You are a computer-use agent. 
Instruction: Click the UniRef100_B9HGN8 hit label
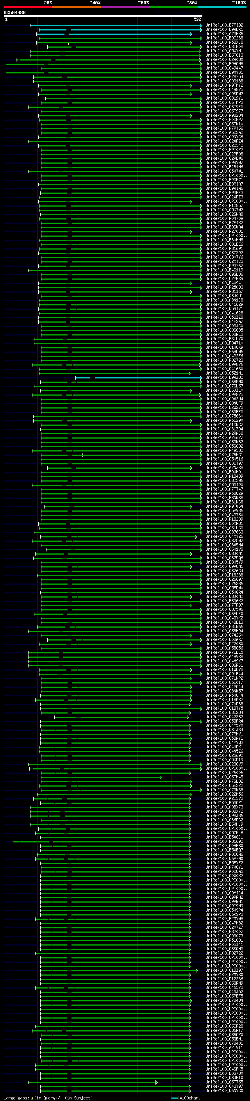click(x=224, y=64)
